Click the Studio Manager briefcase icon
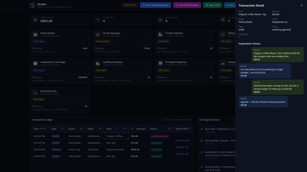The height and width of the screenshot is (172, 307). pos(98,34)
